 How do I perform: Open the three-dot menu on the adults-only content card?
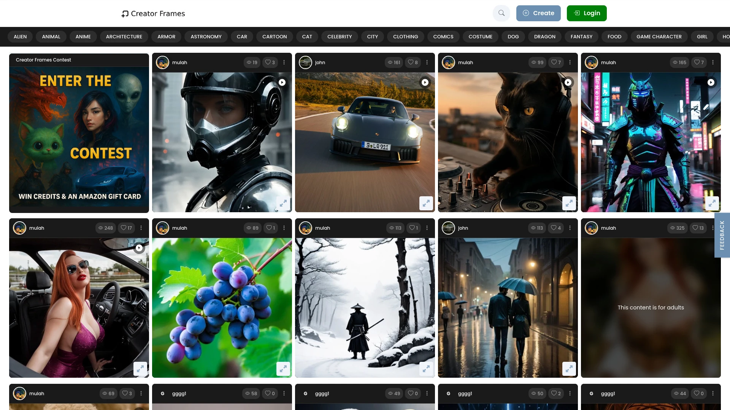[713, 228]
